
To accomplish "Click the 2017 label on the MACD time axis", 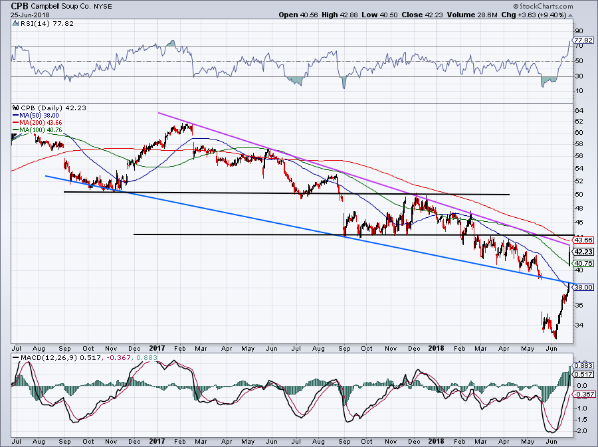I will (x=157, y=441).
